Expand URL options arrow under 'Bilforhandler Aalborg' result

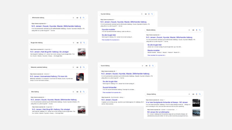(x=47, y=23)
